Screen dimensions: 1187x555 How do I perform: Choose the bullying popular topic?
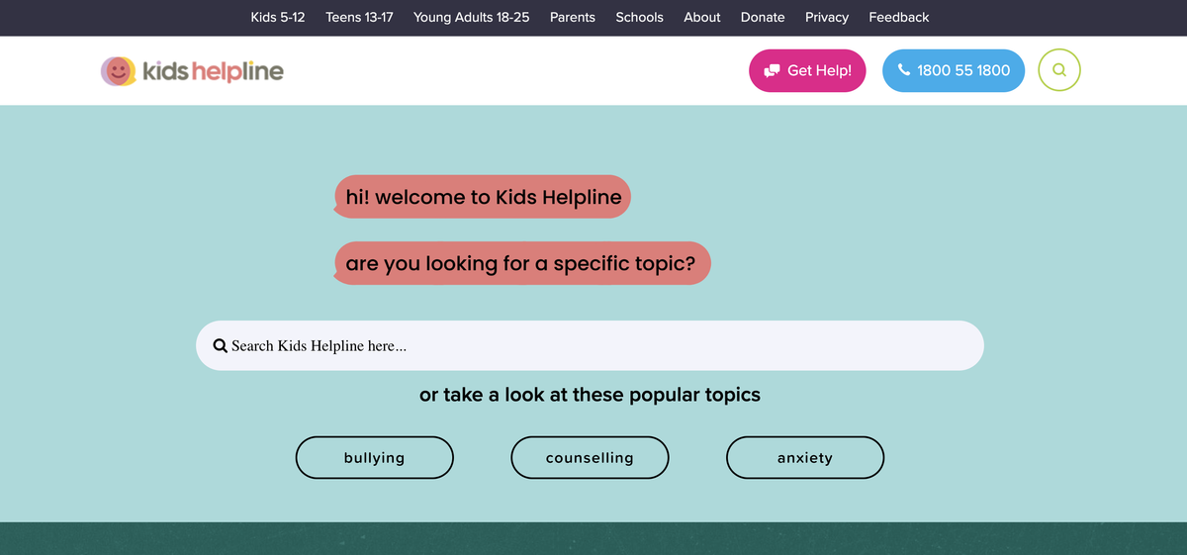pos(375,457)
